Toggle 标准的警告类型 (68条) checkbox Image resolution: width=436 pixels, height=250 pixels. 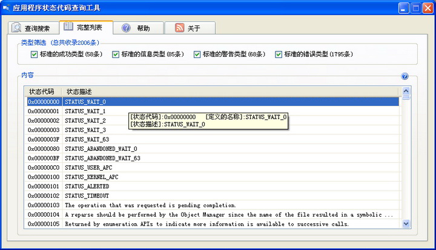pyautogui.click(x=197, y=54)
